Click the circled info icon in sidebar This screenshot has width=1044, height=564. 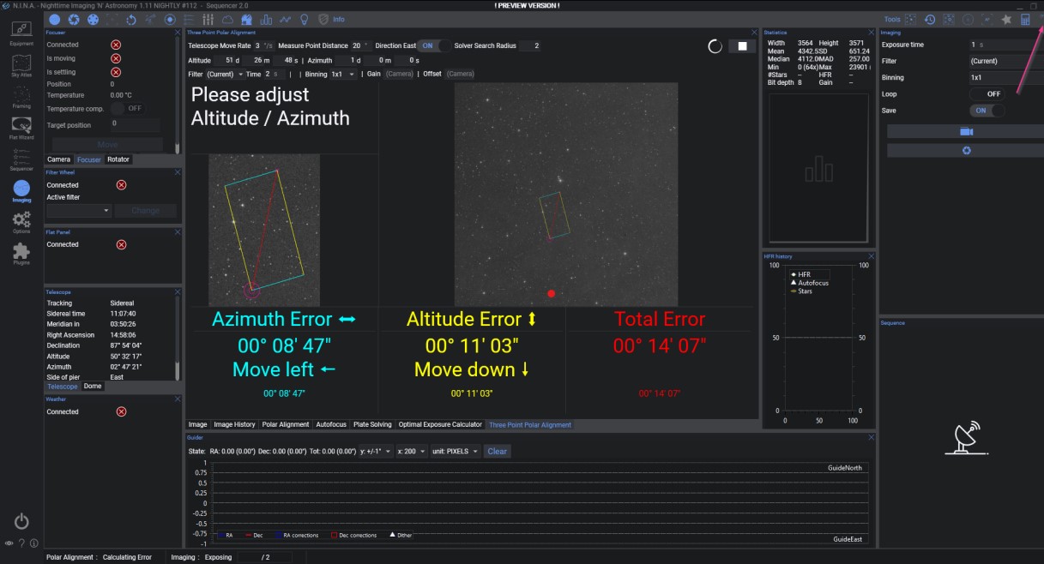coord(34,543)
